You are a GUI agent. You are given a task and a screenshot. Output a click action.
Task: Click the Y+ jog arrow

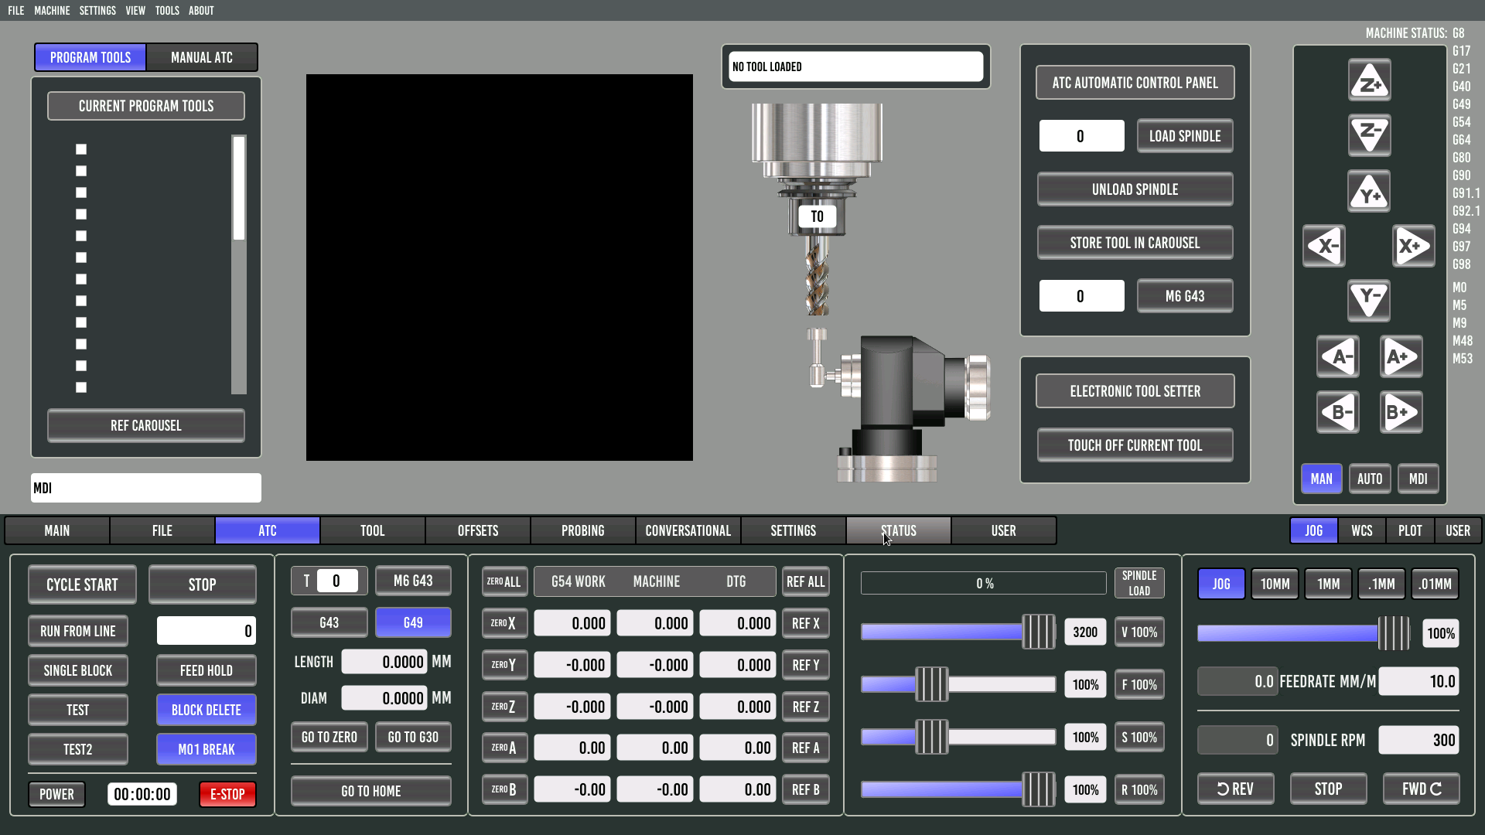click(x=1369, y=192)
